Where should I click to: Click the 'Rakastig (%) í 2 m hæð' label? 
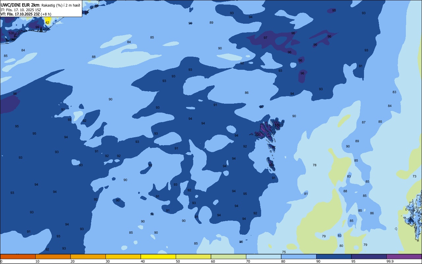tap(61, 5)
